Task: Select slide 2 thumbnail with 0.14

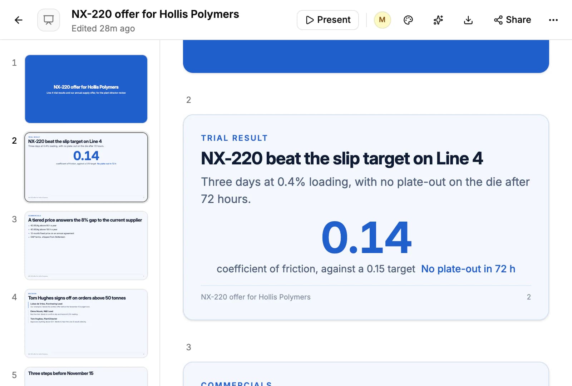Action: [86, 167]
